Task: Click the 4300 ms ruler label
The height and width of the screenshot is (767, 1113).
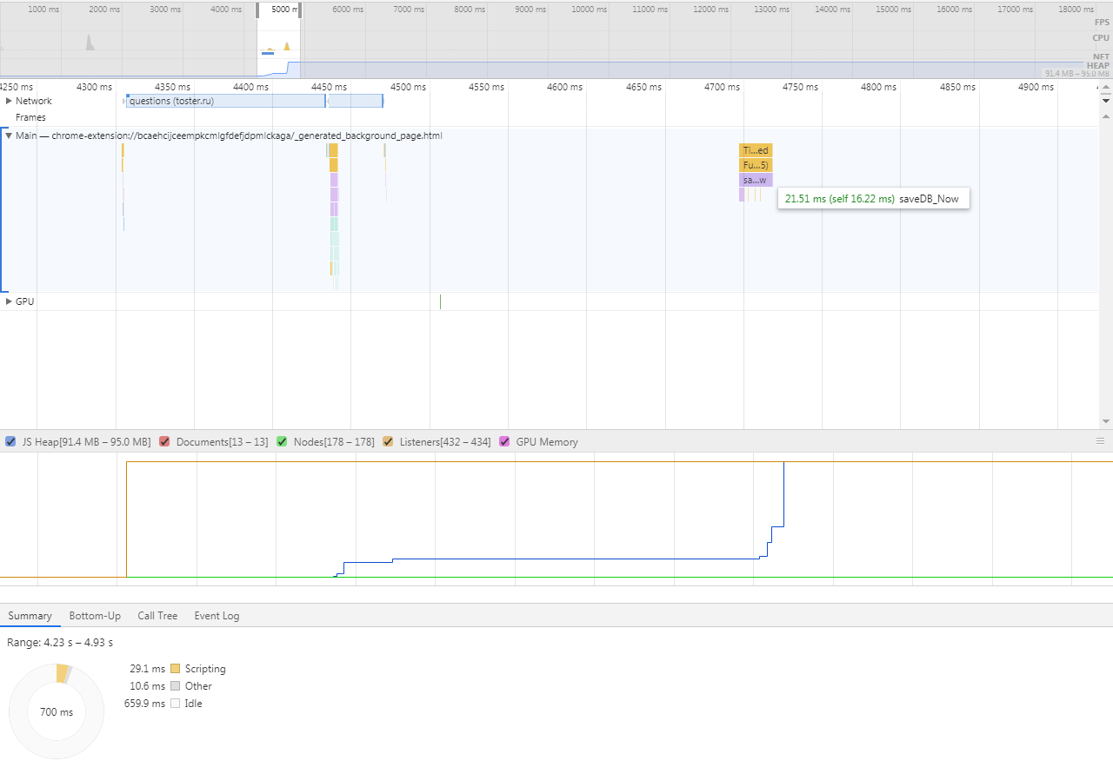Action: [94, 87]
